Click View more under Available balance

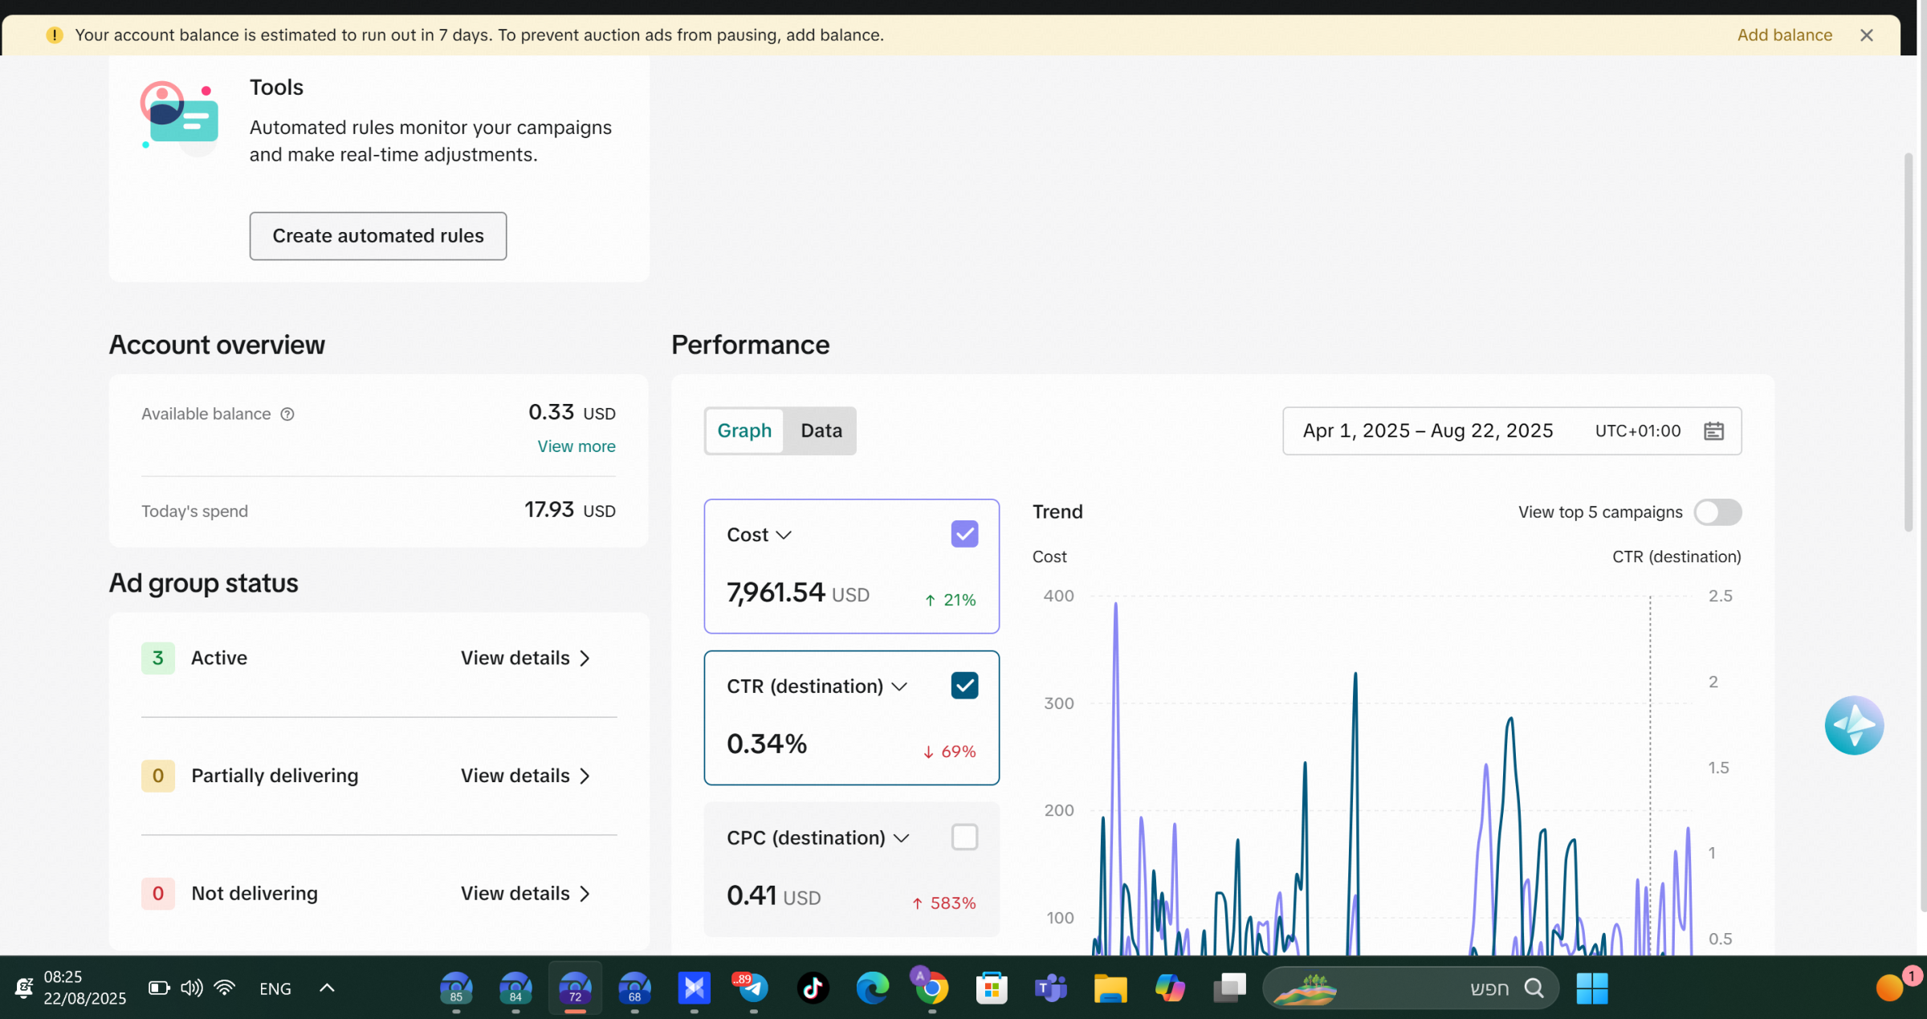[576, 446]
